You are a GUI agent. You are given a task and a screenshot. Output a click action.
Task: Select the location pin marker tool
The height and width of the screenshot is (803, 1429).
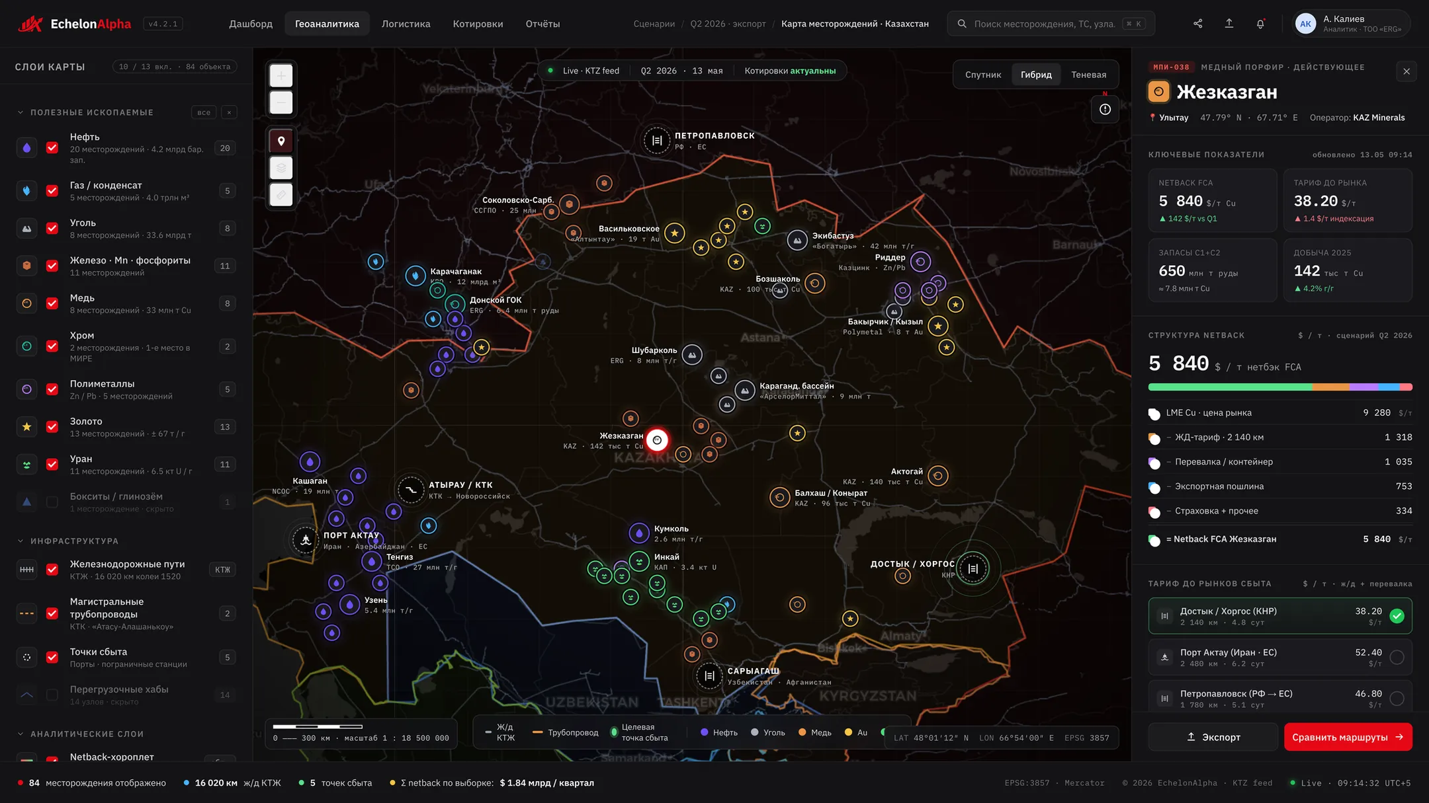coord(281,141)
